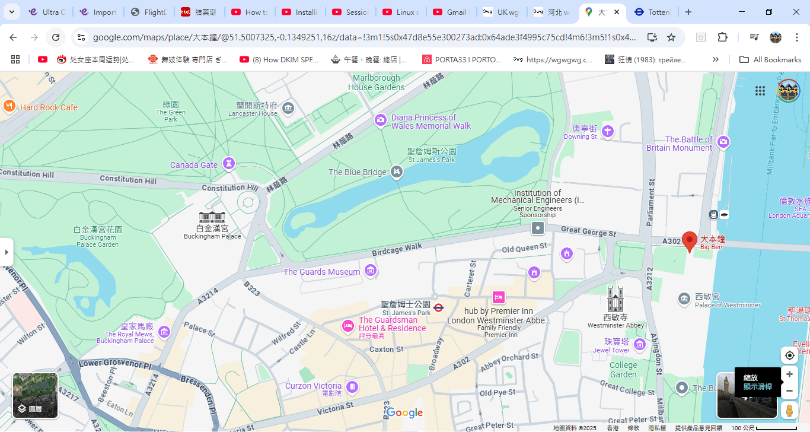Switch to the Gmail browser tab
Image resolution: width=810 pixels, height=432 pixels.
[452, 12]
